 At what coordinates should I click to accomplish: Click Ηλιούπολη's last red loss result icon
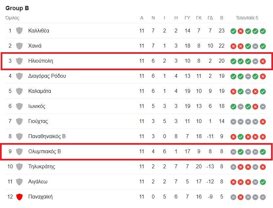tap(263, 61)
